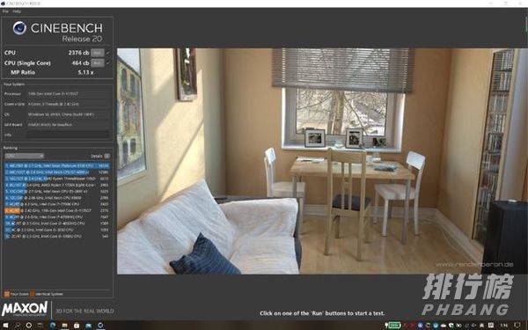Screen dimensions: 528x330
Task: Open the taskbar search icon
Action: (18, 326)
